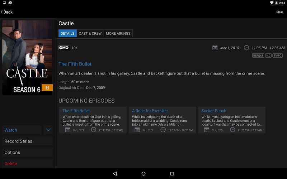Click clock icon in Sucker Punch card
Screen dimensions: 287x179
(232, 130)
